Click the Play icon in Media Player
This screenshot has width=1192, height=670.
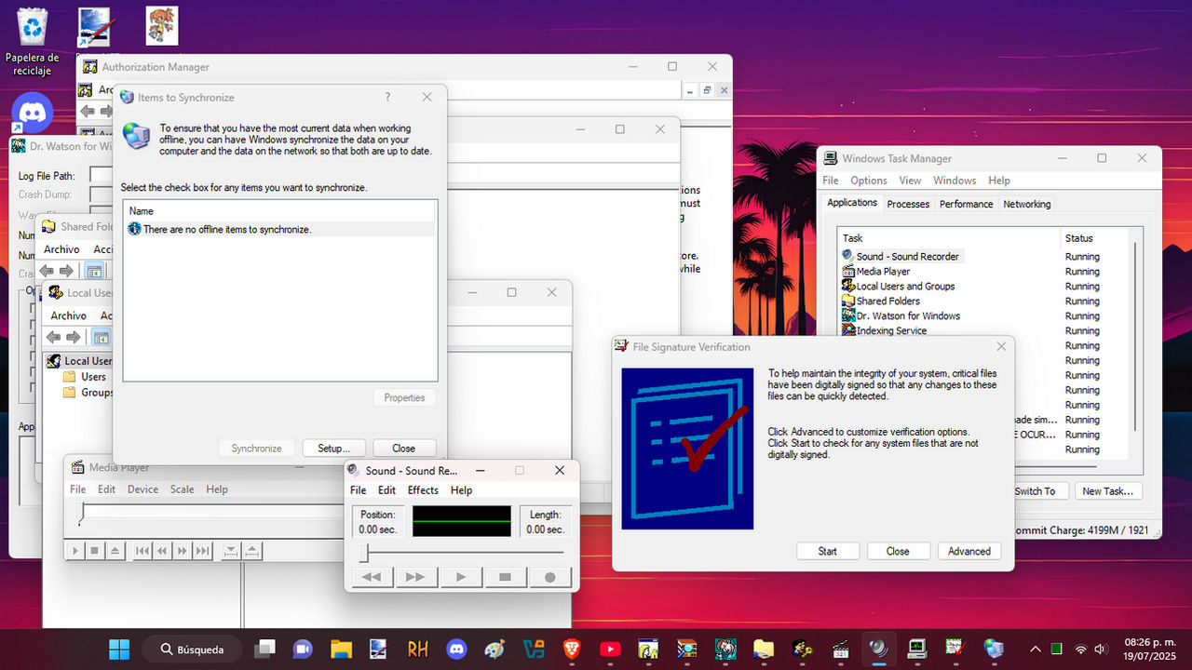tap(76, 551)
